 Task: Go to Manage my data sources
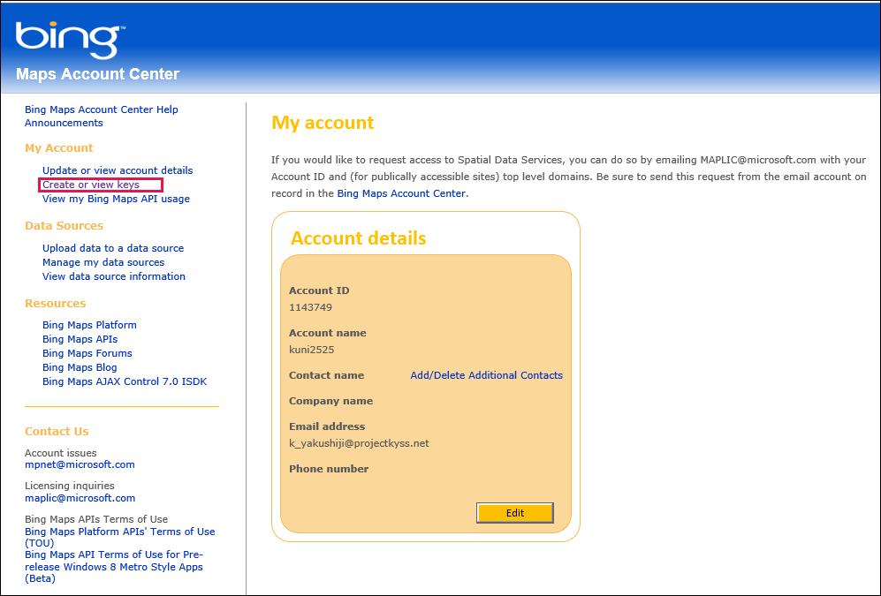coord(103,262)
